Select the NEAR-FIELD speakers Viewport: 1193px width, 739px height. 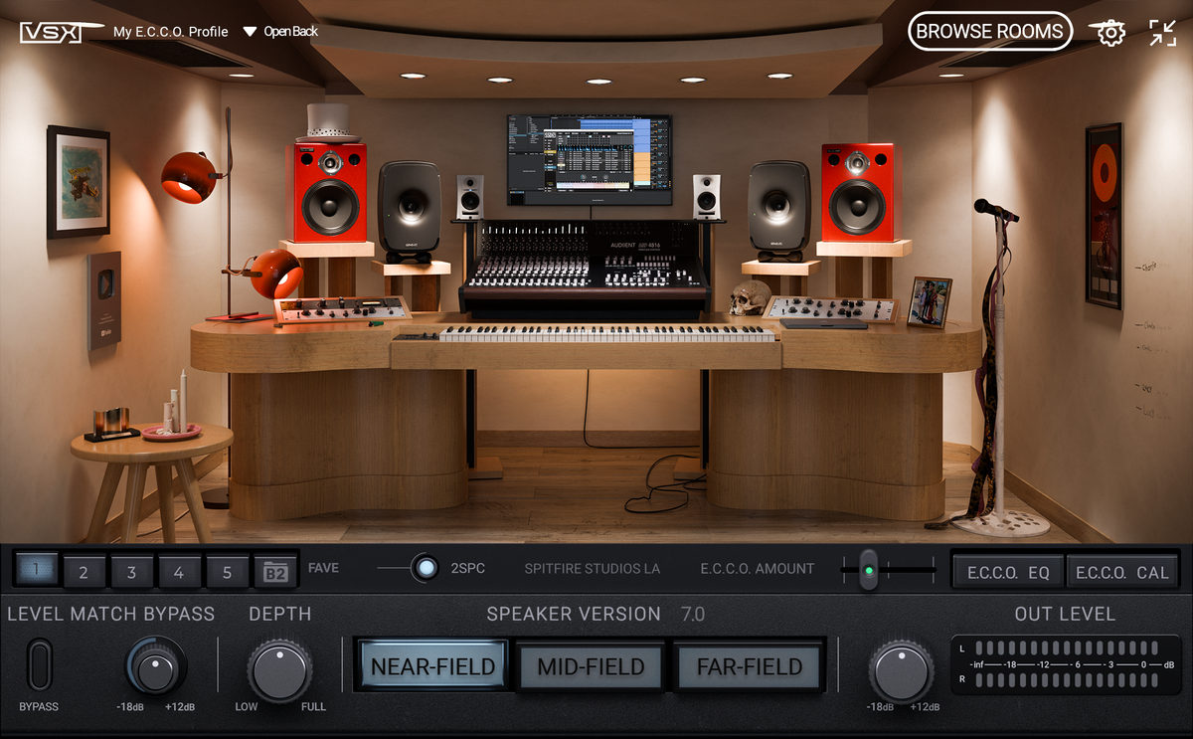tap(432, 665)
